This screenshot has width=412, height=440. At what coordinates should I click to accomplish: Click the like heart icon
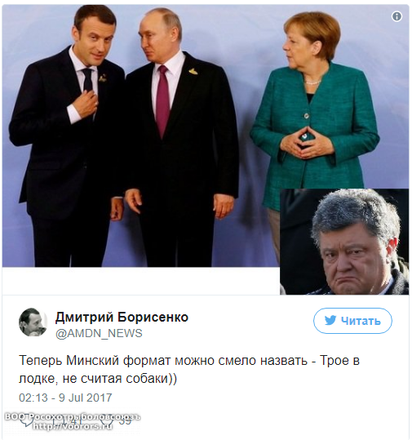(x=107, y=422)
